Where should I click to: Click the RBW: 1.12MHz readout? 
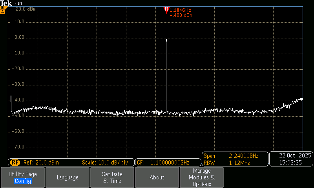tap(227, 163)
